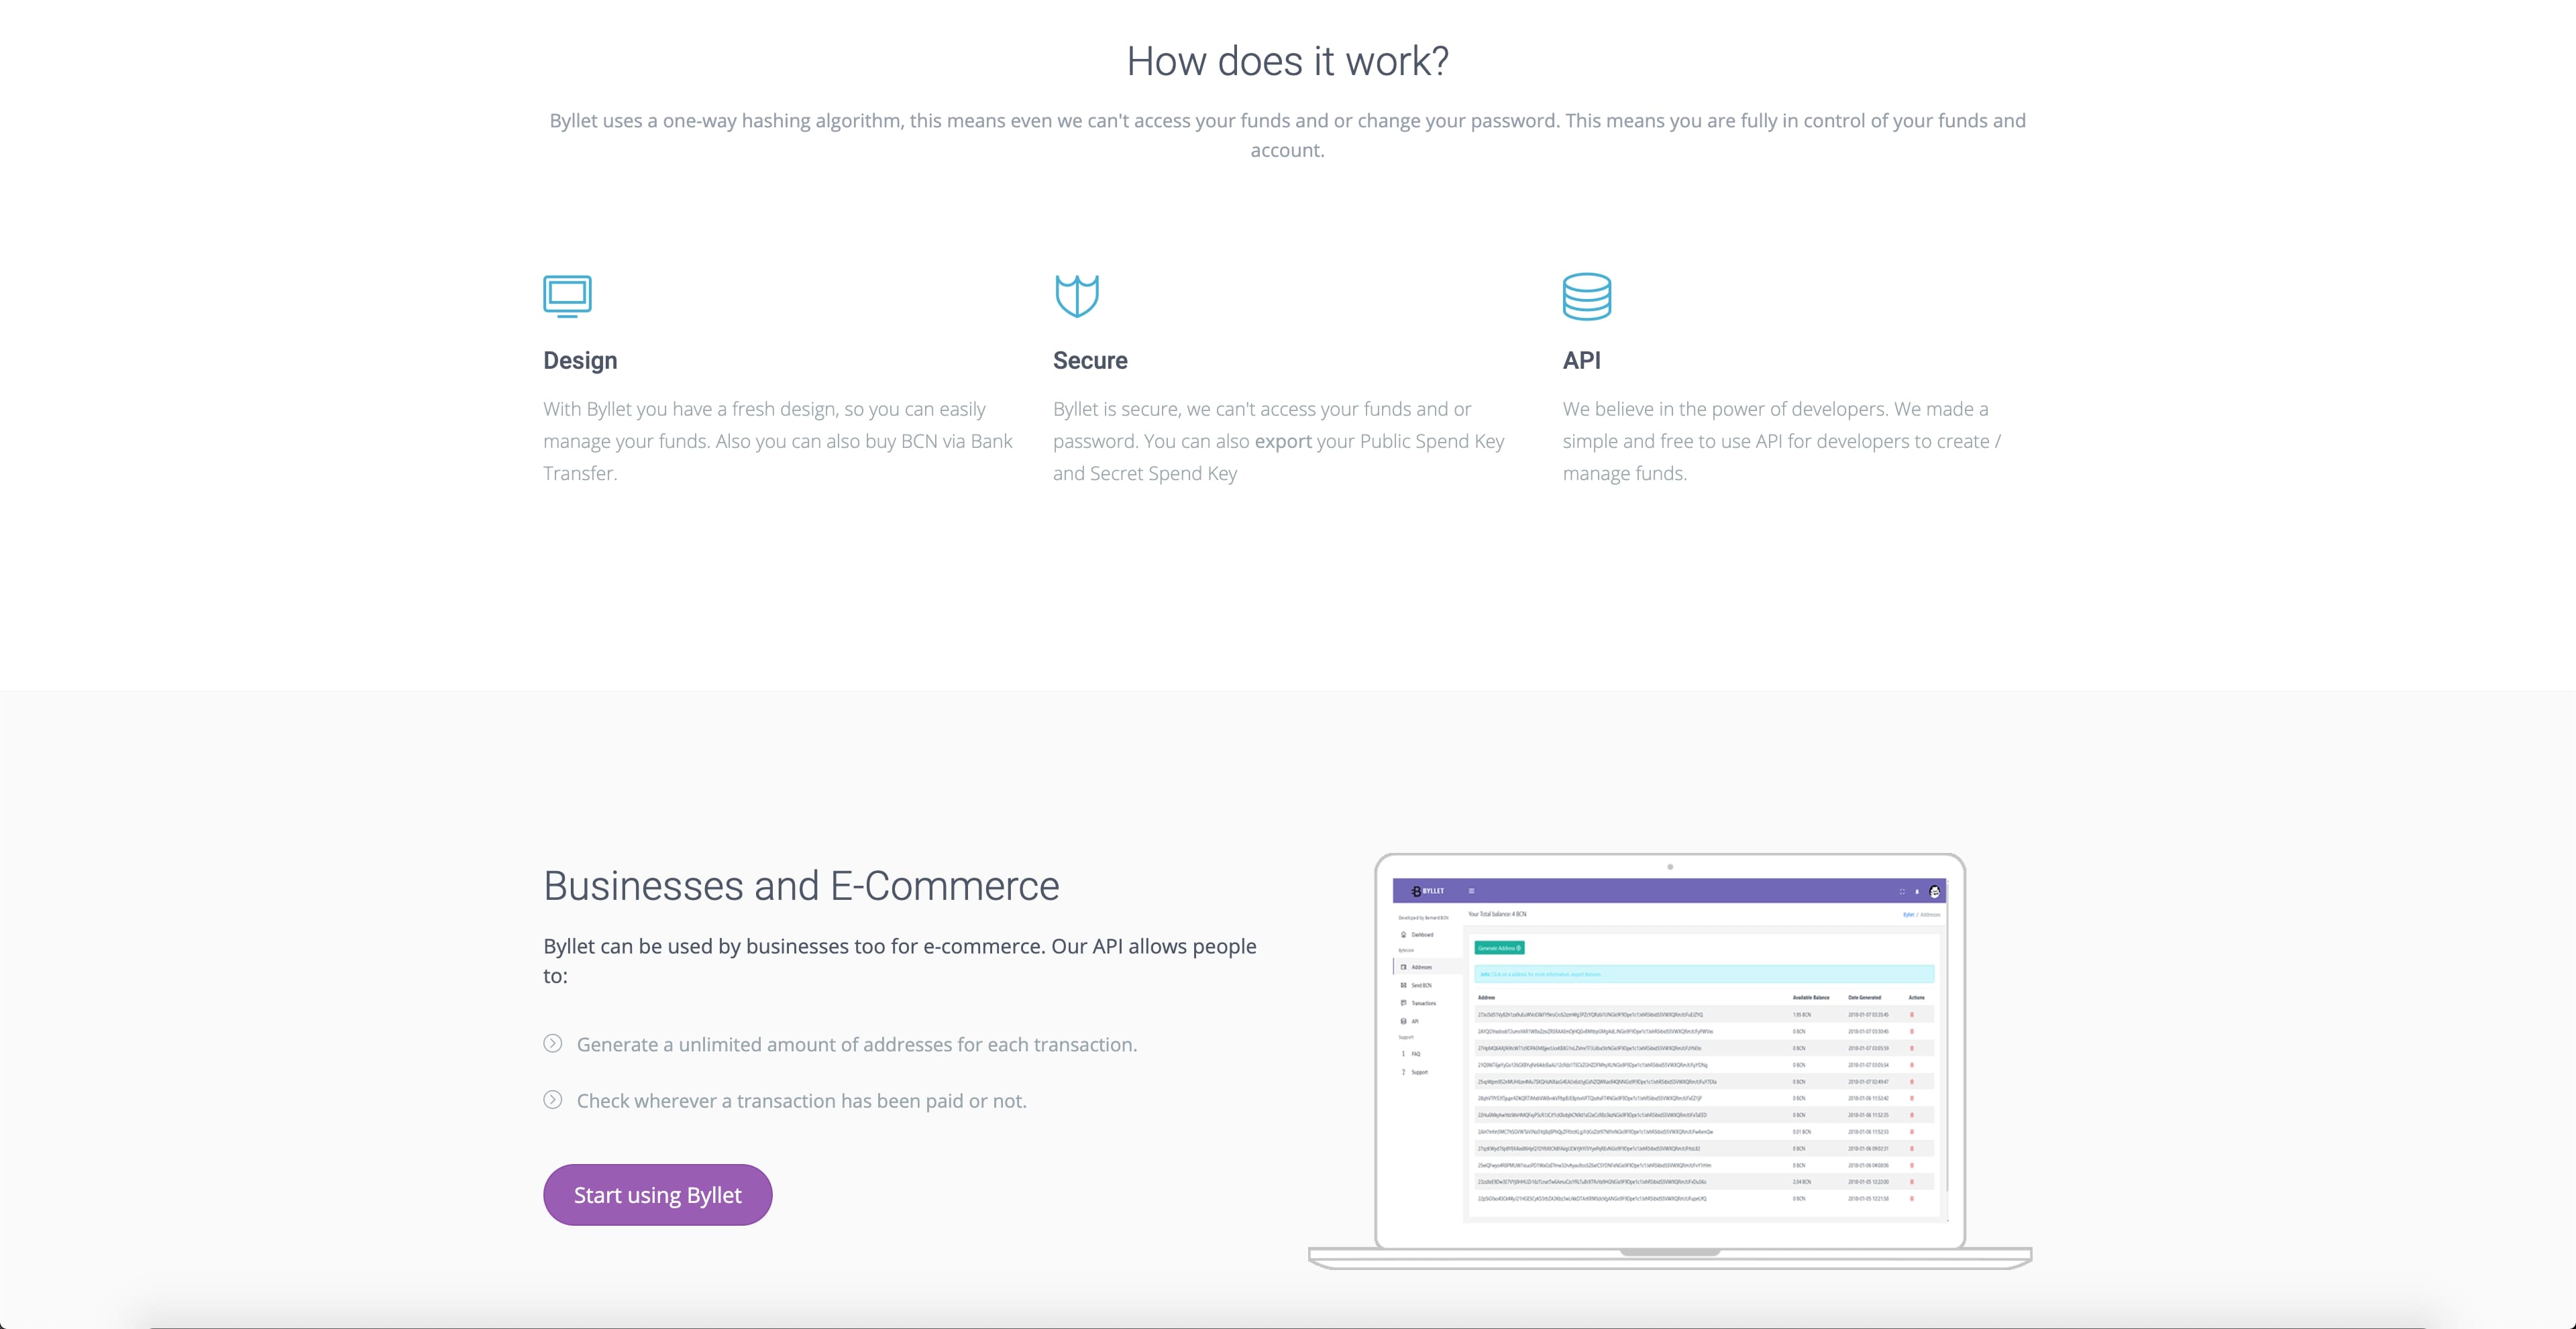2576x1329 pixels.
Task: Open the Addresses section via its wallet icon
Action: (x=1403, y=968)
